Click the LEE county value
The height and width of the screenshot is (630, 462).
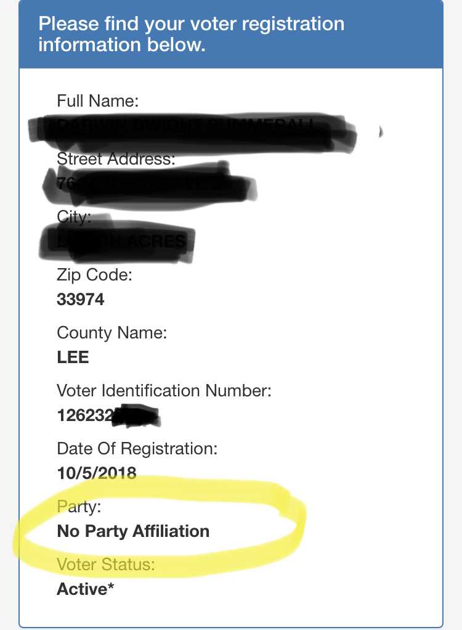(73, 357)
